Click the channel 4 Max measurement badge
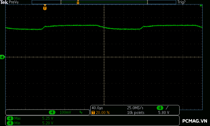The height and width of the screenshot is (126, 210). pyautogui.click(x=10, y=118)
